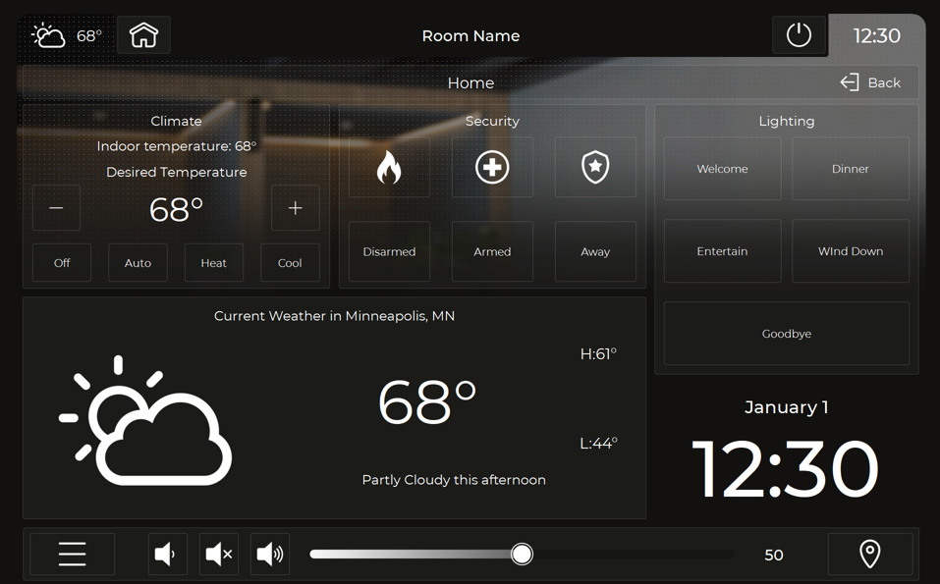This screenshot has width=940, height=584.
Task: Raise volume with the speaker up icon
Action: coord(270,554)
